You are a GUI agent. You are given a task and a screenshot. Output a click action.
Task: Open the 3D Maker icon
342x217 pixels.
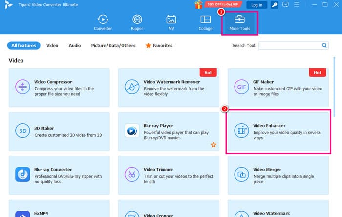[x=22, y=130]
